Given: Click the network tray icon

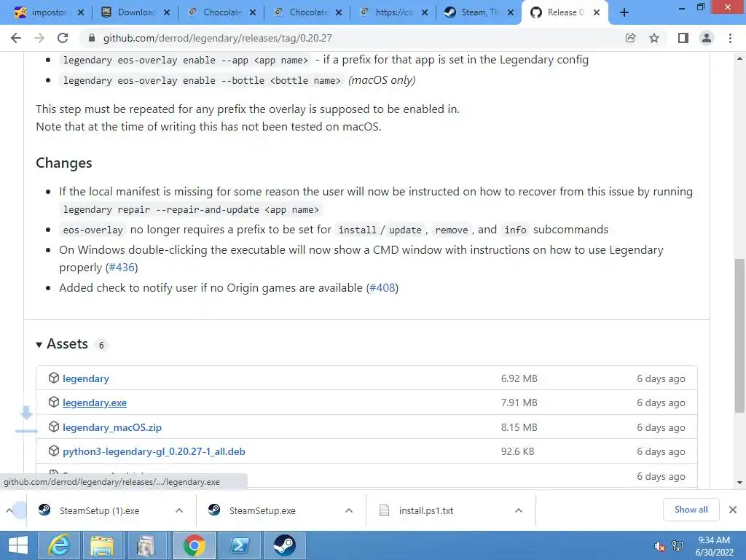Looking at the screenshot, I should pos(678,546).
